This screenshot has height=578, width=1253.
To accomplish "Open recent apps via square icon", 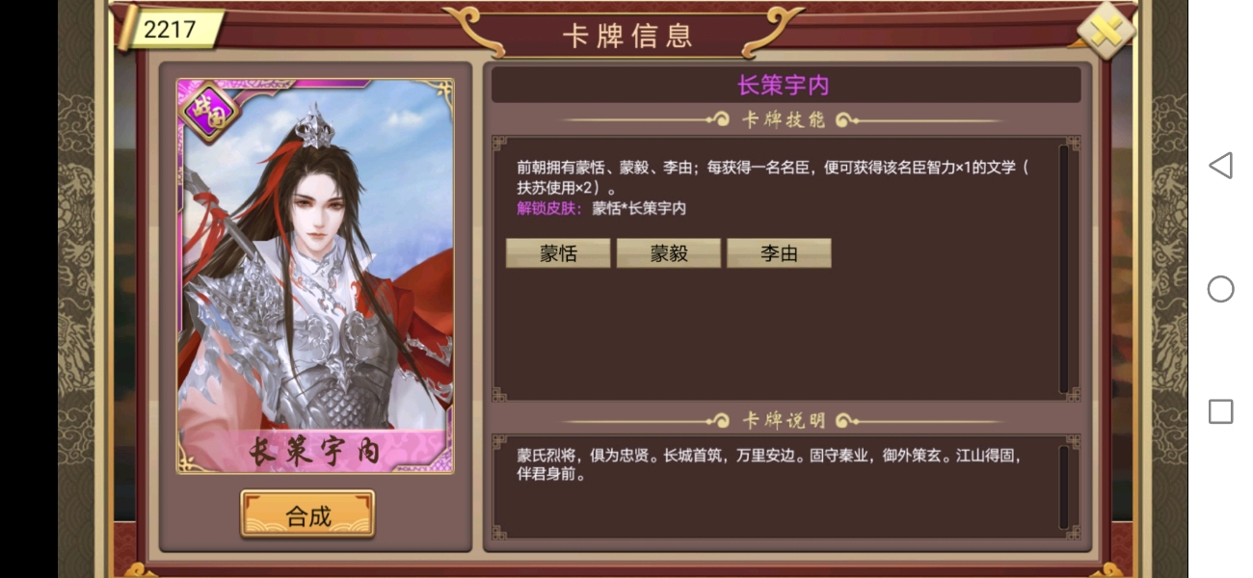I will (1220, 412).
